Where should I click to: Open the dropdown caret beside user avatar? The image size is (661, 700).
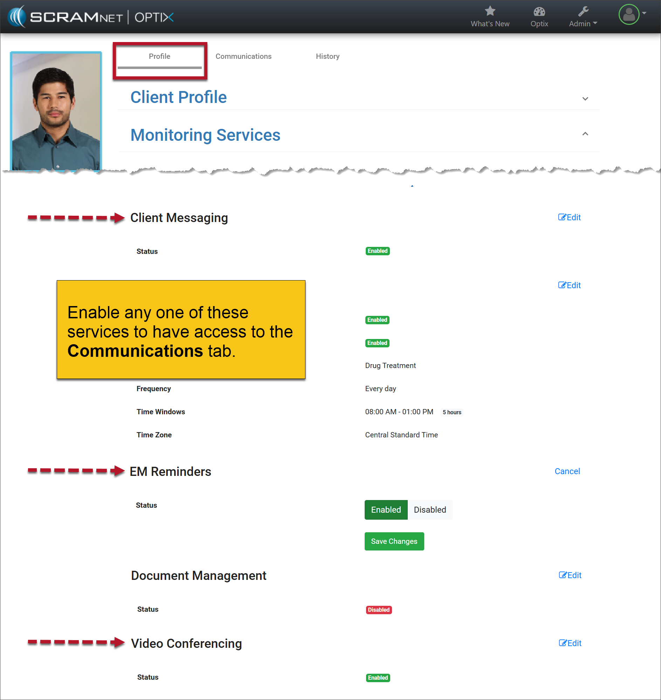point(645,13)
